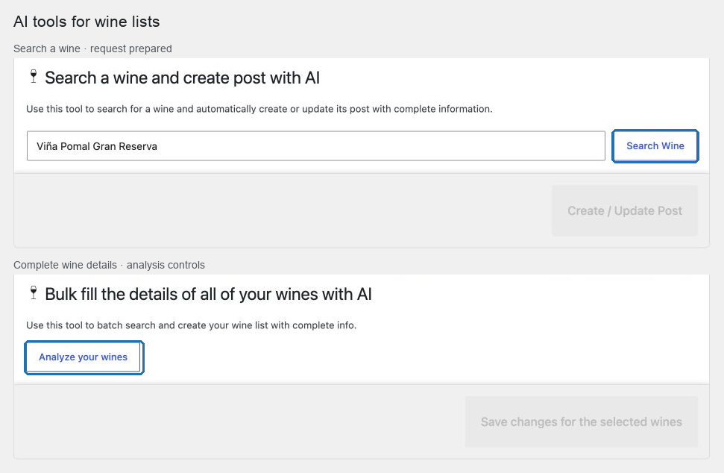The image size is (724, 473).
Task: Click the Search Wine button
Action: (x=655, y=146)
